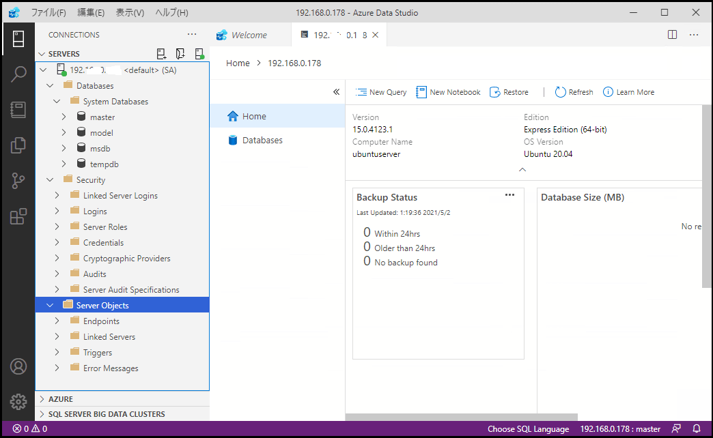
Task: Collapse the dashboard navigation panel with double chevron
Action: click(x=336, y=92)
